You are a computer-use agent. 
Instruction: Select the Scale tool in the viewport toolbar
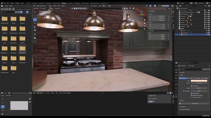coord(35,27)
